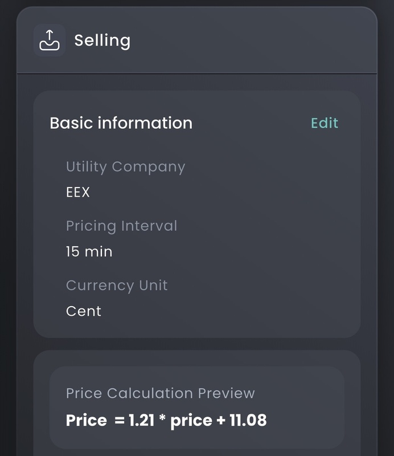Click the 1.21 multiplier in the formula
Screen dimensions: 394x456
(x=139, y=421)
